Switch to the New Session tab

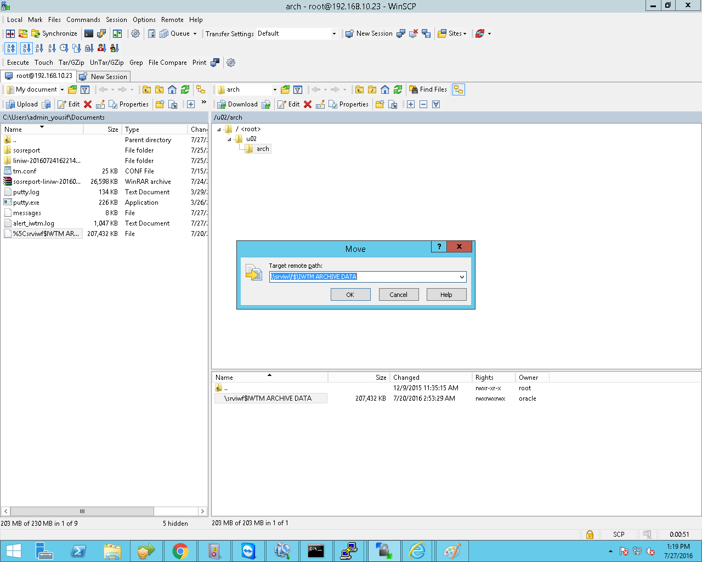(104, 77)
